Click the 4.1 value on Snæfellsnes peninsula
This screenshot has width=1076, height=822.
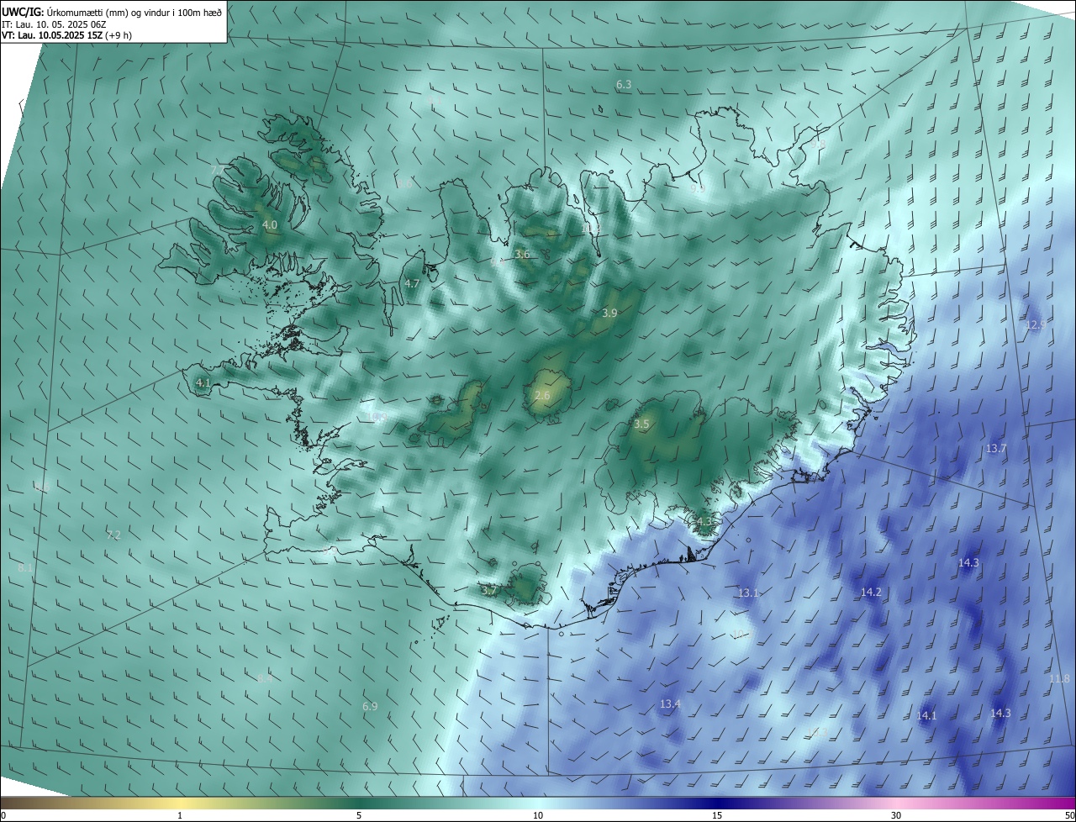coord(203,383)
